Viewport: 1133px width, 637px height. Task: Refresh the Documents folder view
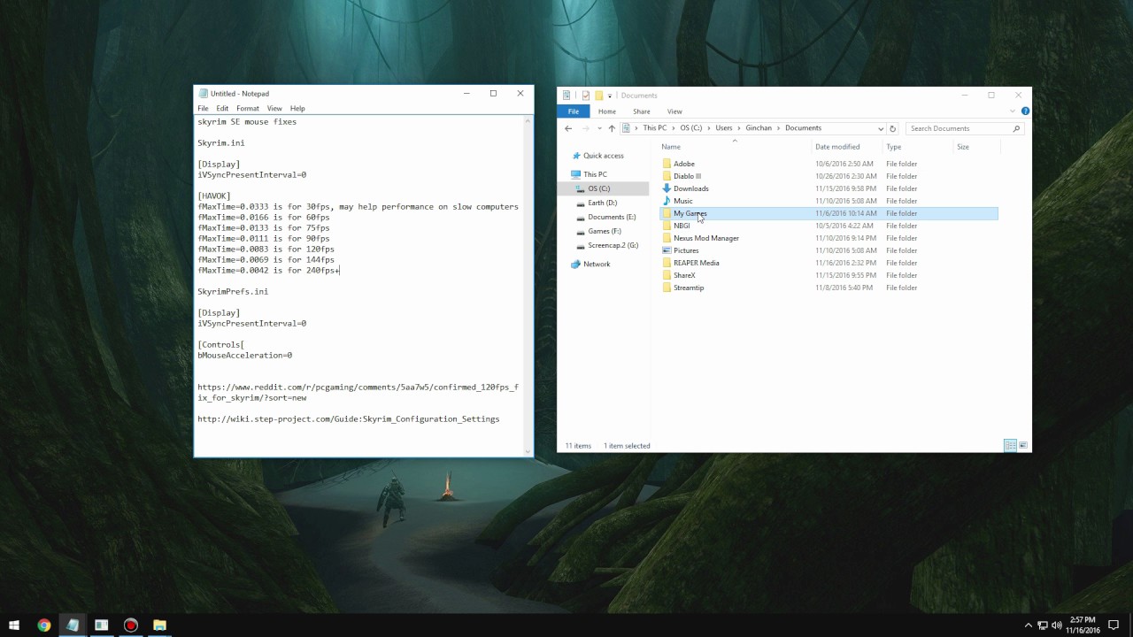(x=892, y=128)
